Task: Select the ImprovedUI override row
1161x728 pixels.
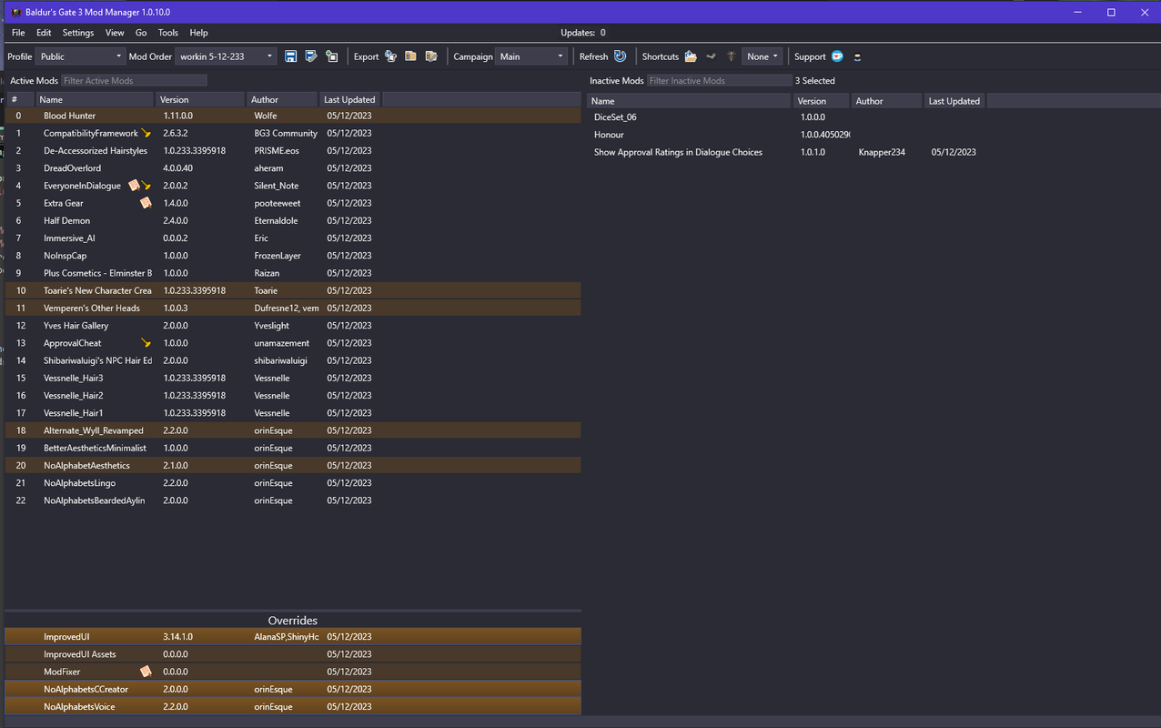Action: [293, 637]
